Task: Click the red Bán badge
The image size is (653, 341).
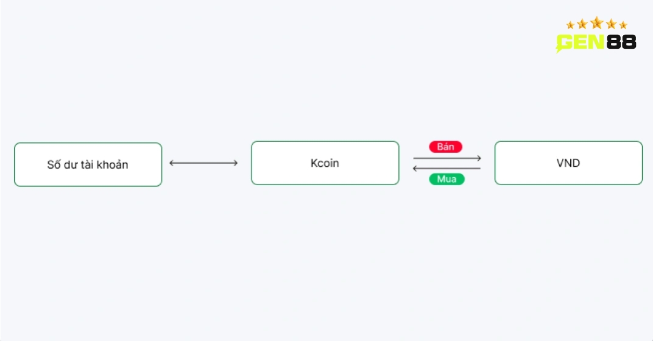Action: click(x=446, y=147)
